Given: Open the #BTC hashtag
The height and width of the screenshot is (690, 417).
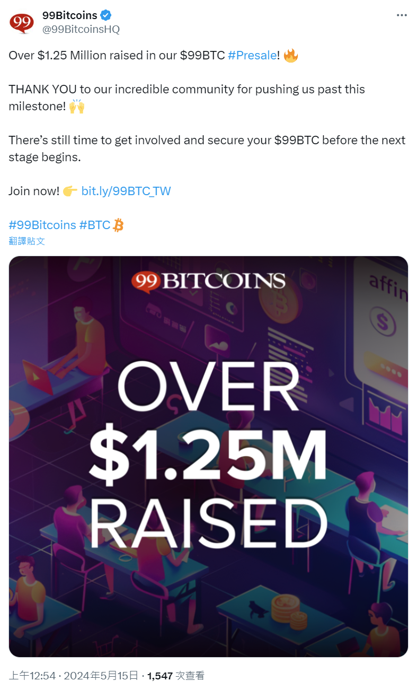Looking at the screenshot, I should tap(95, 225).
